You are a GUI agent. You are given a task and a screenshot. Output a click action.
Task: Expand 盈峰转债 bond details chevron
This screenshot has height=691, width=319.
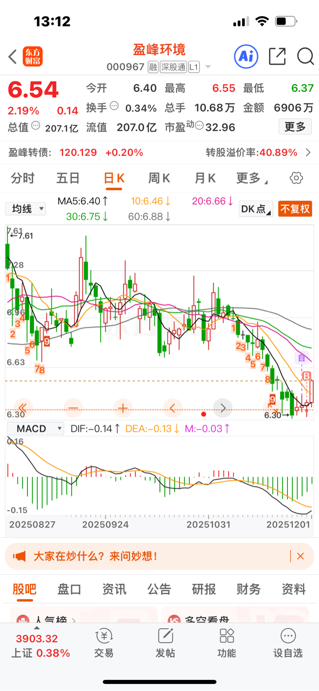(x=308, y=152)
